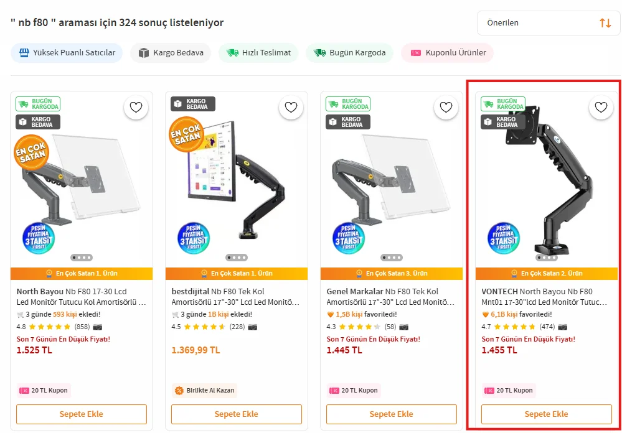Click Sepete Ekle for bestdijital product
The width and height of the screenshot is (622, 433).
[x=236, y=414]
